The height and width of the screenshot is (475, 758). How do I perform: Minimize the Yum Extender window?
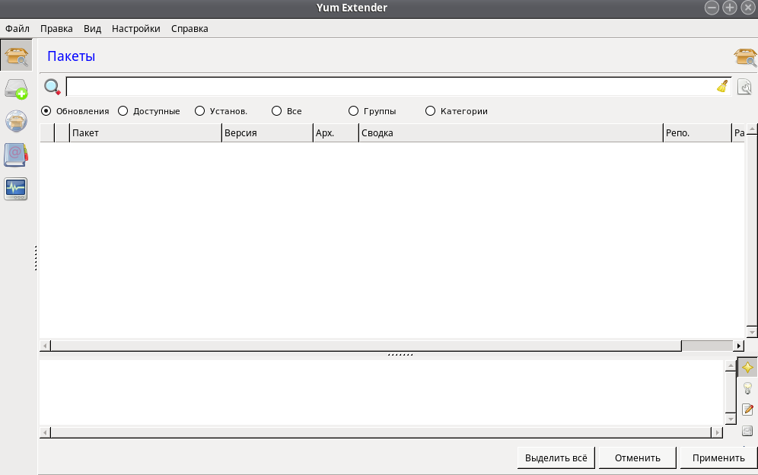[x=712, y=8]
